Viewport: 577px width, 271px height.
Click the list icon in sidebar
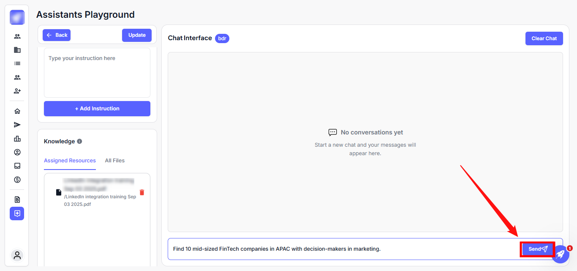(x=17, y=63)
